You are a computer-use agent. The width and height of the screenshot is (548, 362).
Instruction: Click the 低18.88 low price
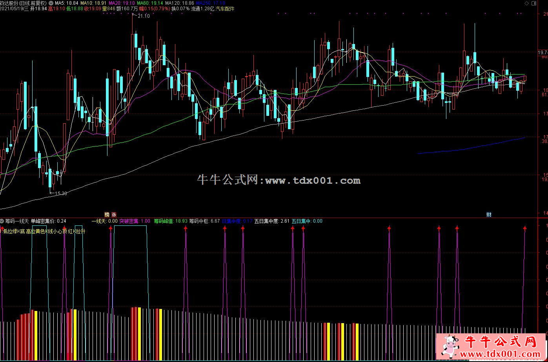(x=75, y=9)
